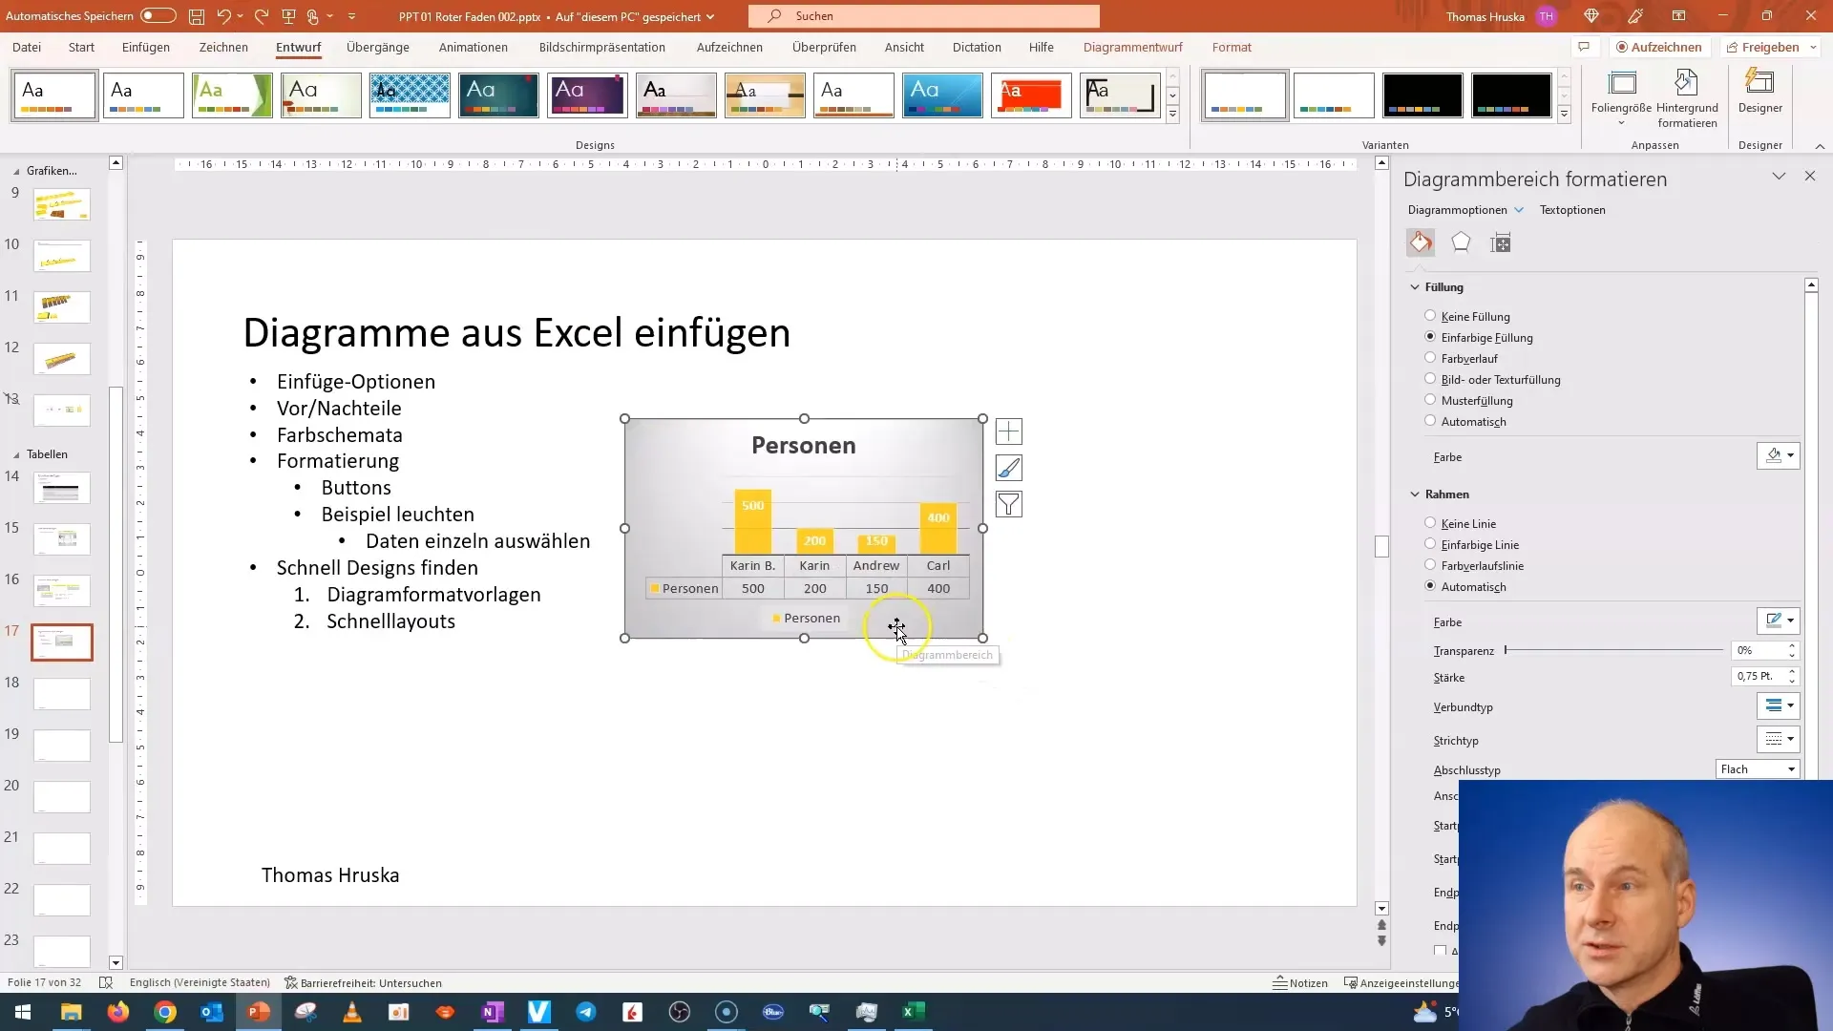
Task: Select the shape fill icon in format panel
Action: [x=1420, y=242]
